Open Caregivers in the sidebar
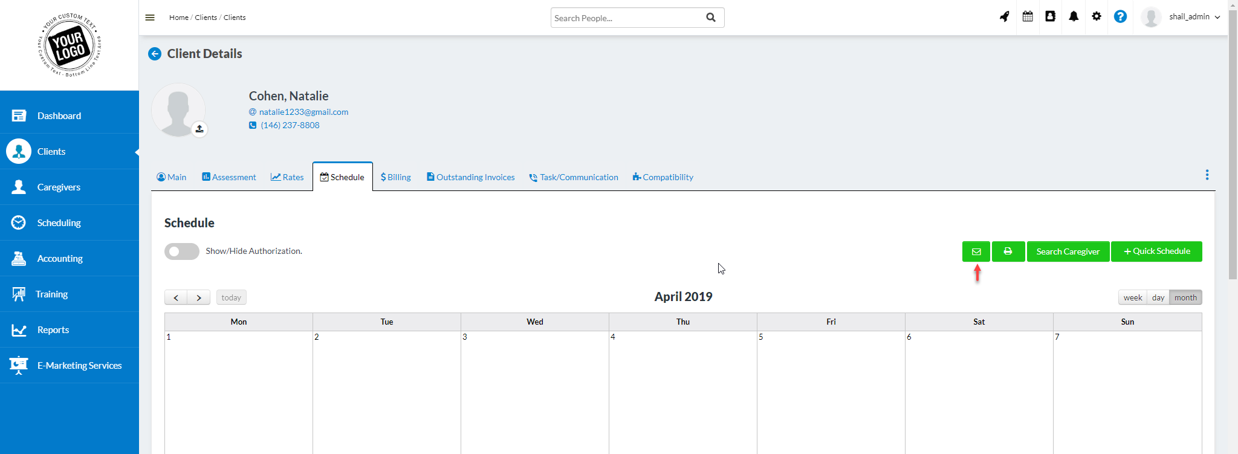The image size is (1238, 454). (59, 187)
